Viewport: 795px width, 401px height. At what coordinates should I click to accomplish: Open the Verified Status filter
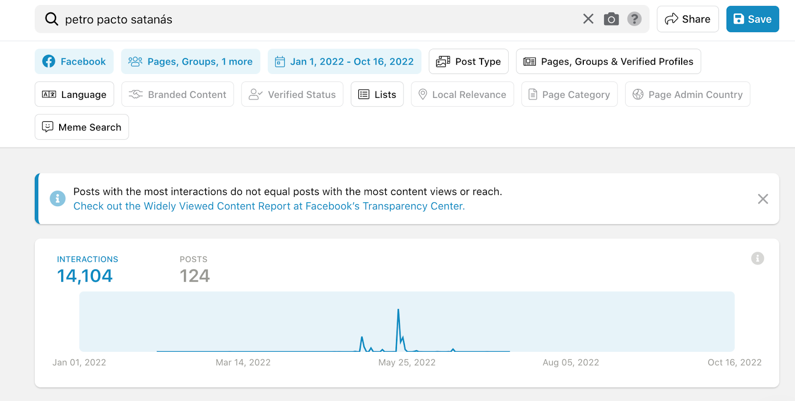(292, 94)
